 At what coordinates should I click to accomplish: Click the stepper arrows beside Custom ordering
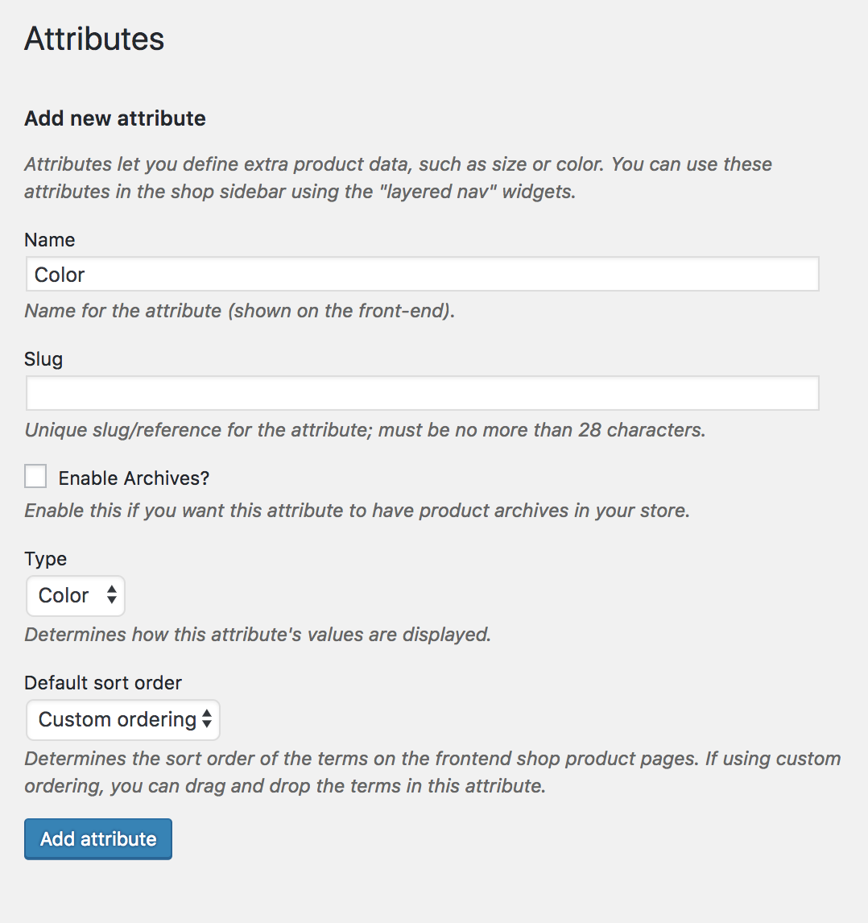click(x=207, y=718)
